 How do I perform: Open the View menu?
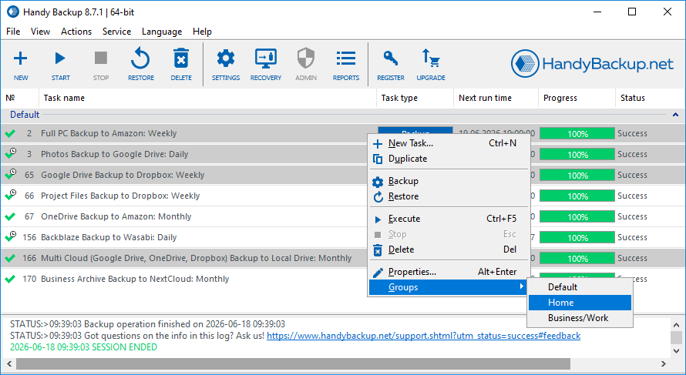tap(40, 32)
